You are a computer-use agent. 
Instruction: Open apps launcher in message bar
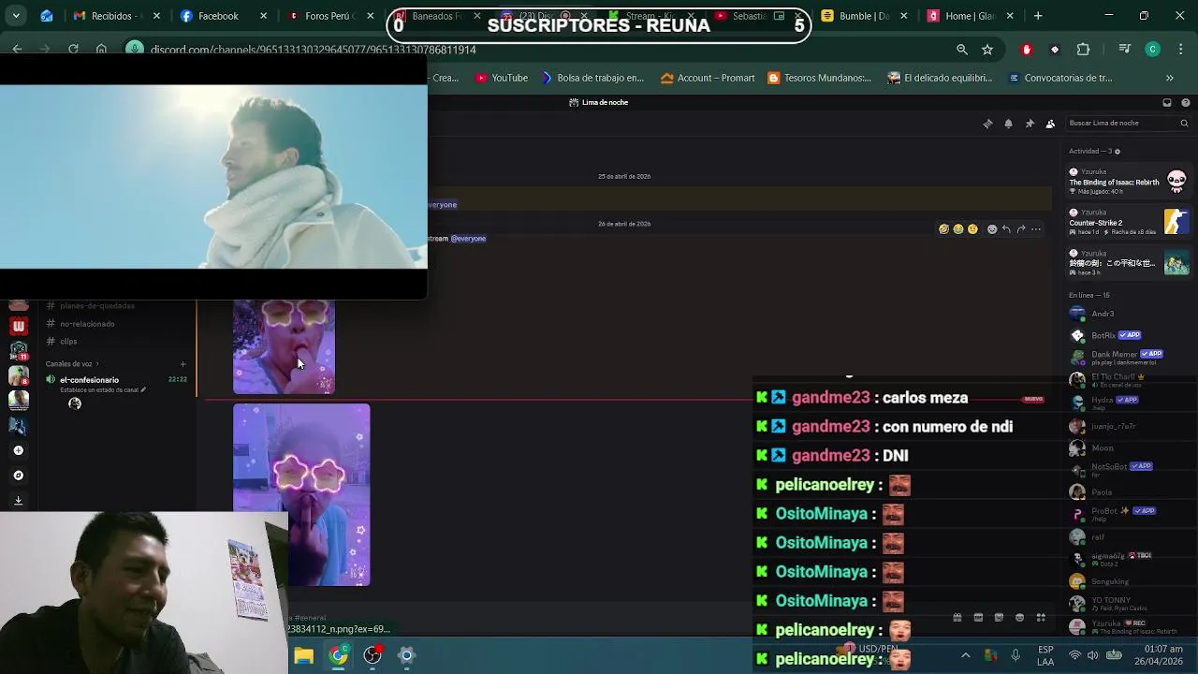(x=1041, y=618)
